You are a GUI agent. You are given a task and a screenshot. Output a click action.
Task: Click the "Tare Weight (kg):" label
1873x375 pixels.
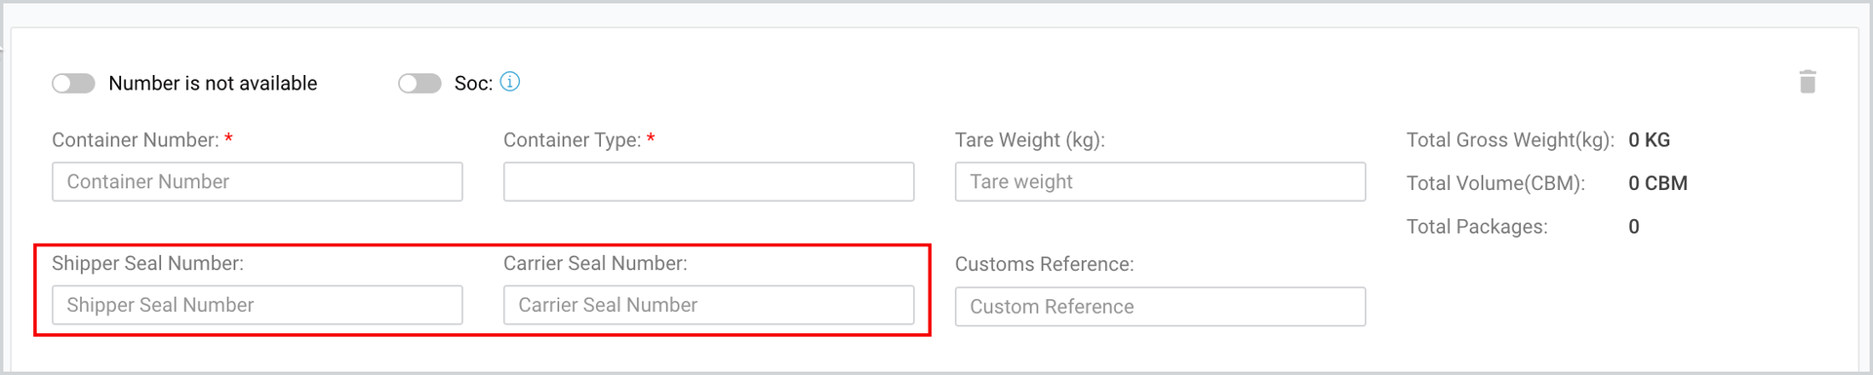coord(1030,140)
